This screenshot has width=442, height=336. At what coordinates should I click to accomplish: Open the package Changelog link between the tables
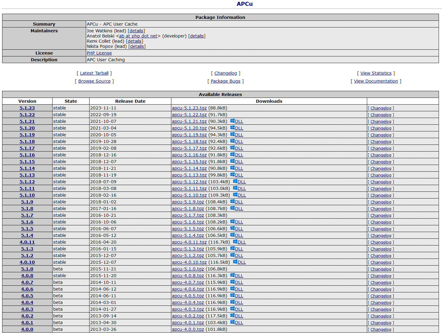click(x=226, y=73)
